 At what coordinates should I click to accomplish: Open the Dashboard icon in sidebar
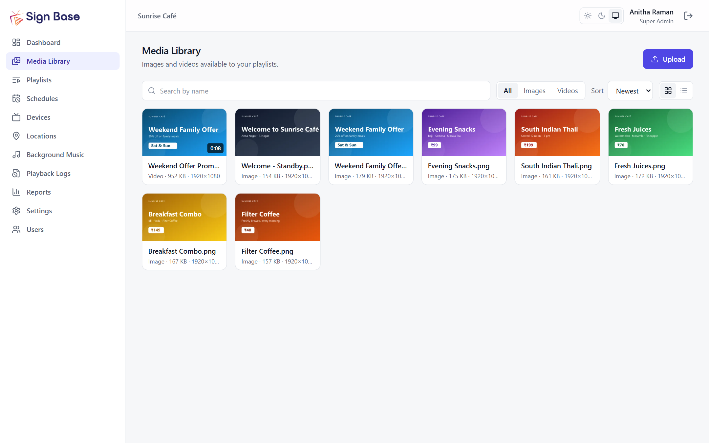16,42
